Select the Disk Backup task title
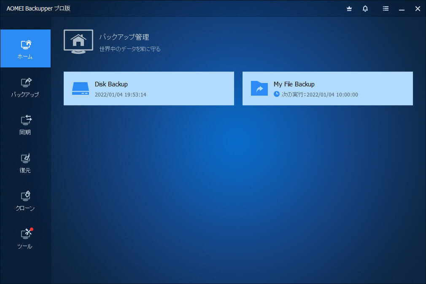The image size is (426, 284). 111,84
